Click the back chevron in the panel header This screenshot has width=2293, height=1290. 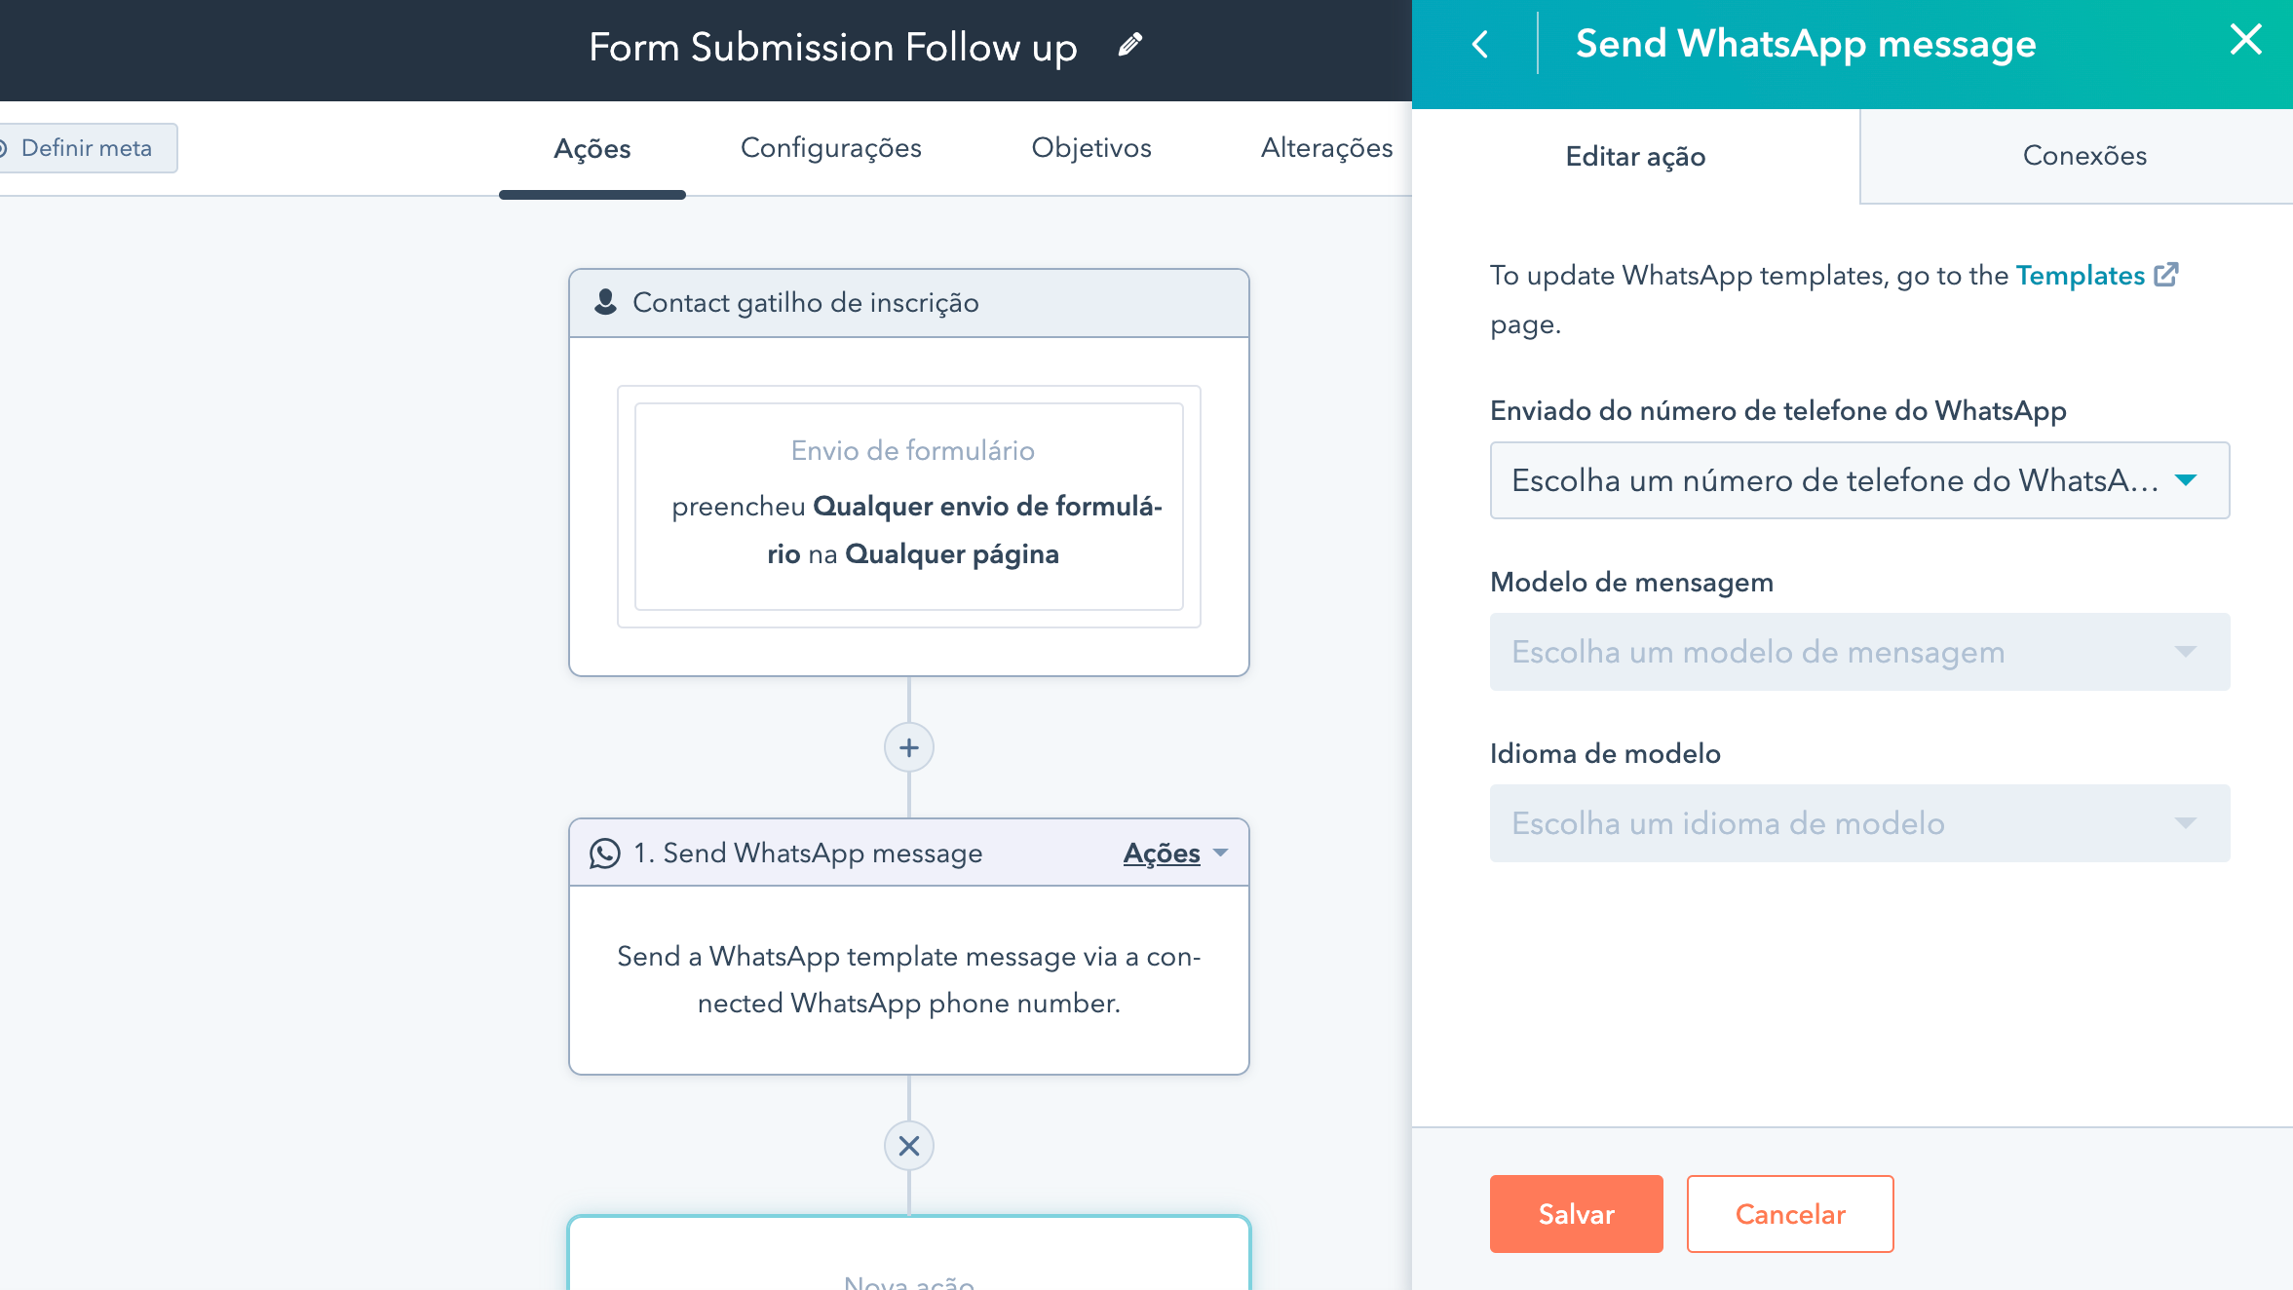click(1479, 45)
